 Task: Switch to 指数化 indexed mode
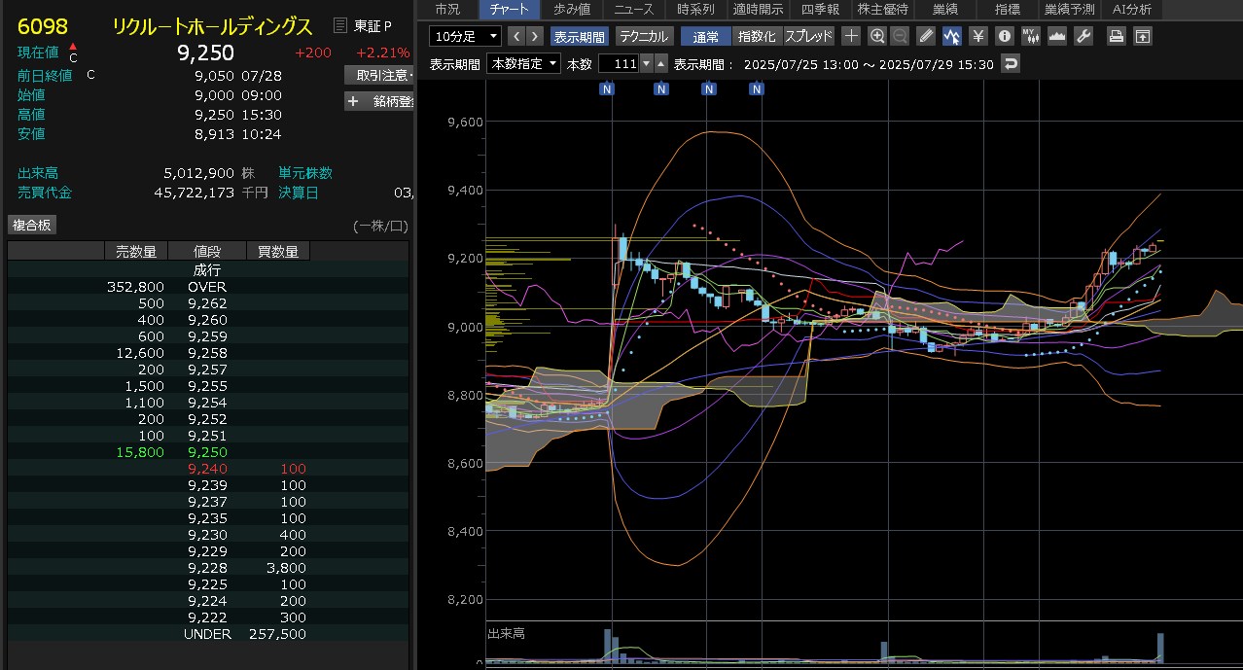(757, 37)
